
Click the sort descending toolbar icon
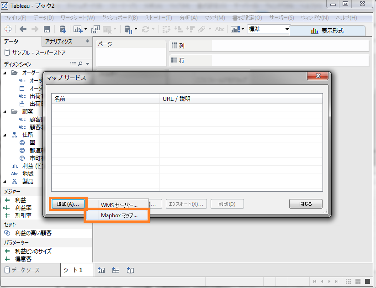[x=191, y=29]
